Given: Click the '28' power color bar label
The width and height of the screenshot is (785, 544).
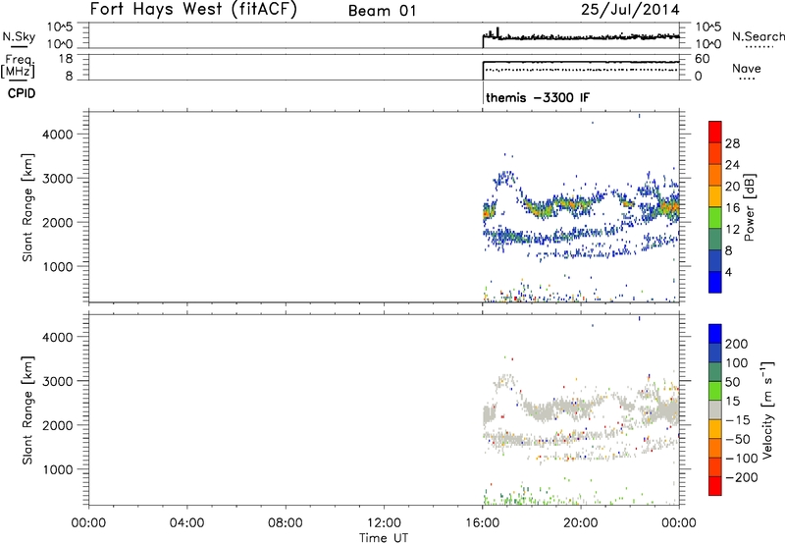Looking at the screenshot, I should pos(732,143).
